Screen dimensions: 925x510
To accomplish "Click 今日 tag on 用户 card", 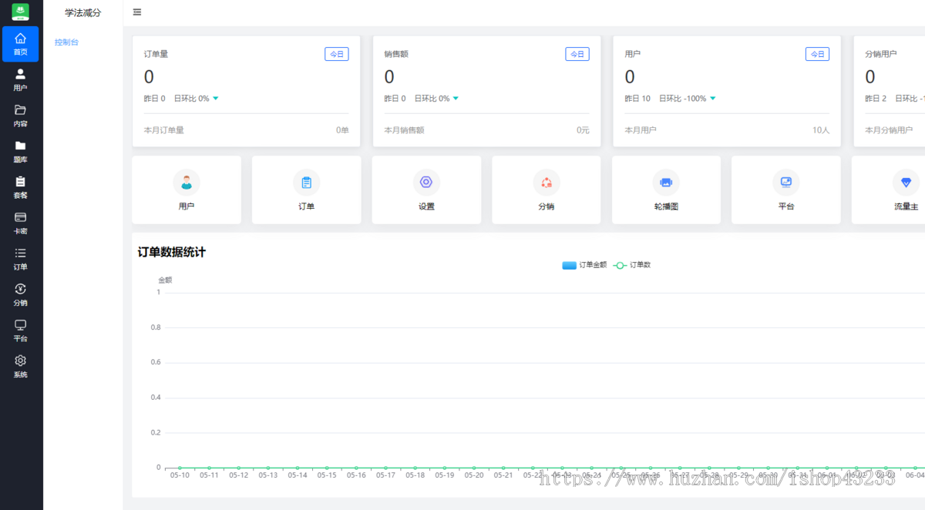I will click(818, 54).
